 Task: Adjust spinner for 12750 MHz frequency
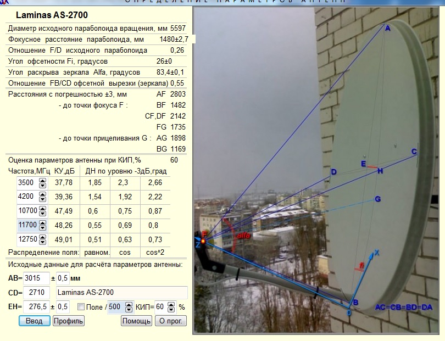coord(42,240)
